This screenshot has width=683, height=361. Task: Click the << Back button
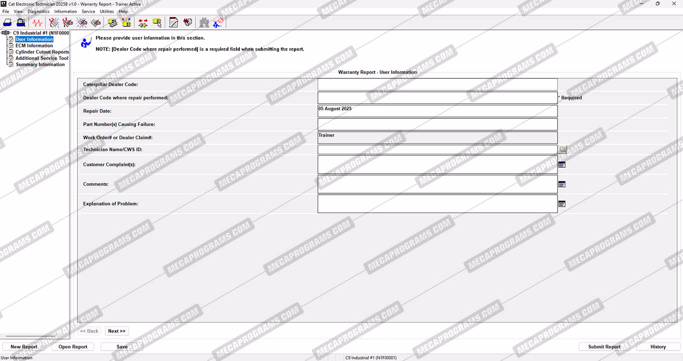click(x=89, y=331)
